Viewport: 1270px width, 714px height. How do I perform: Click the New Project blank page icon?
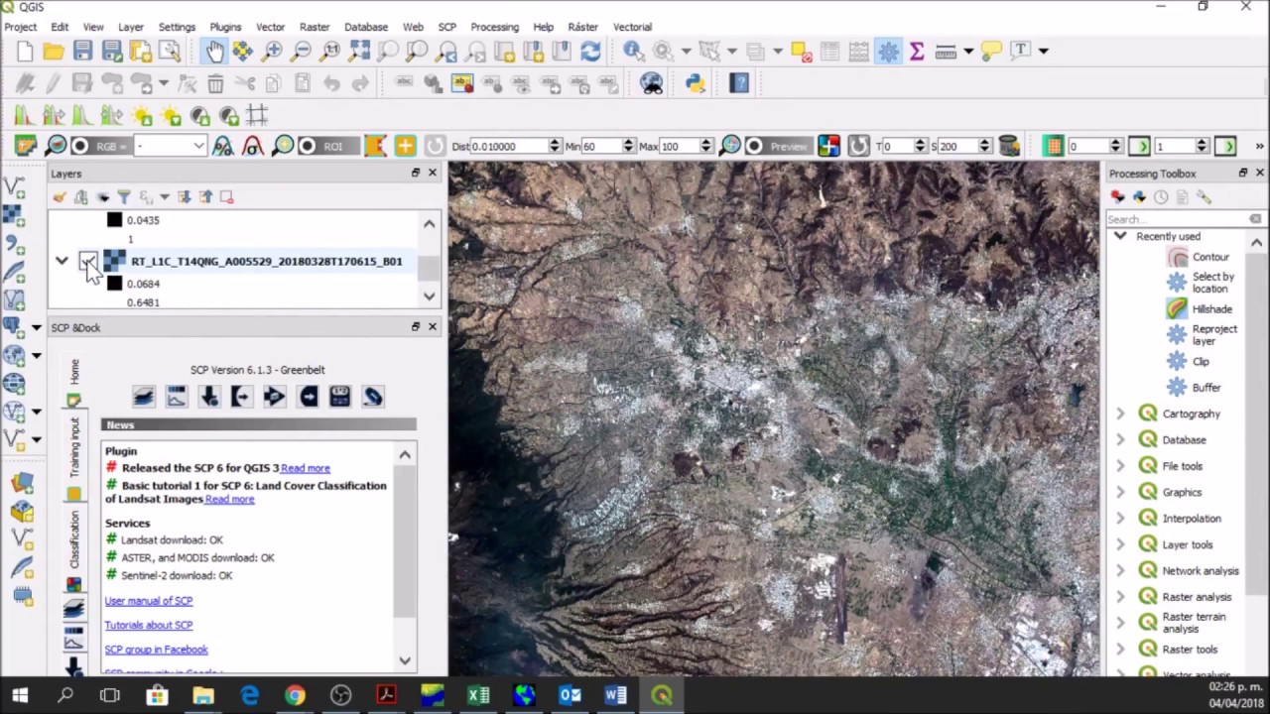[25, 51]
